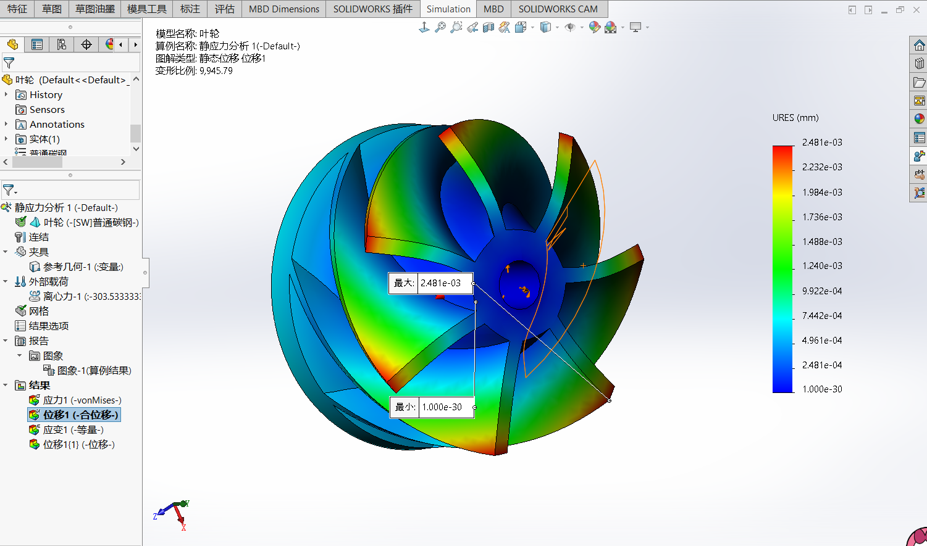Click the feature tree vertical scrollbar thumb
The image size is (927, 546).
click(x=135, y=133)
